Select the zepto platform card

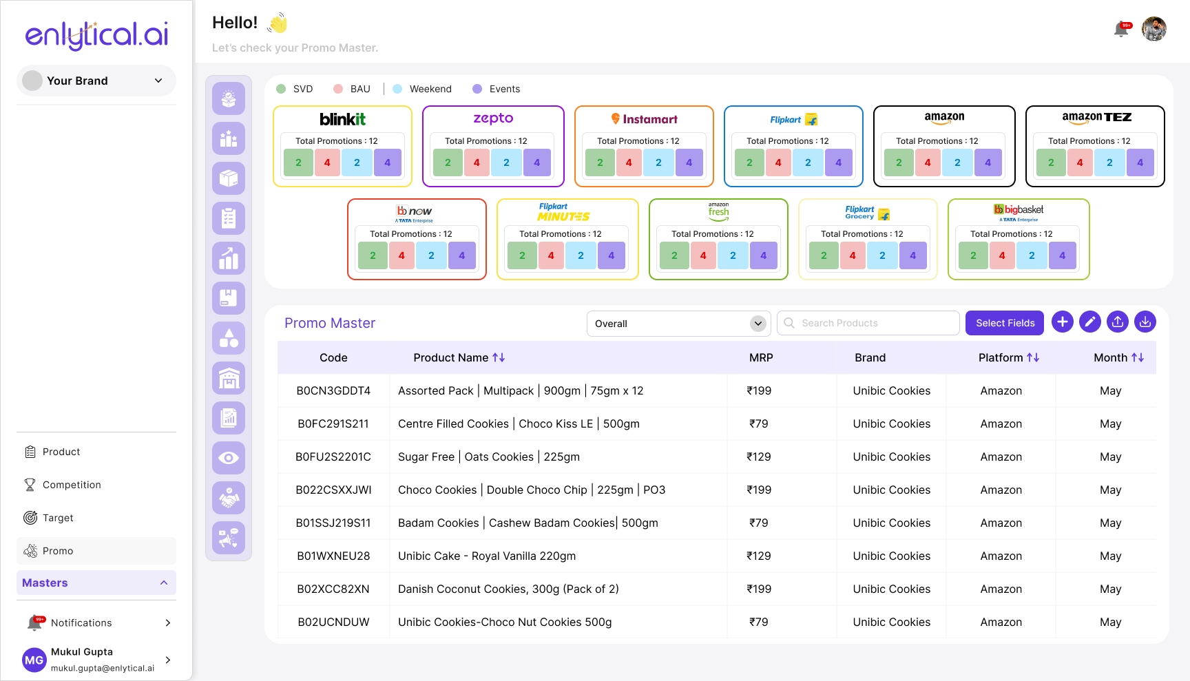click(x=493, y=146)
